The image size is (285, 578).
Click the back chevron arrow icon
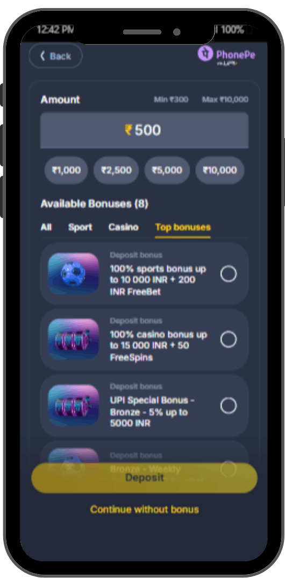pyautogui.click(x=42, y=56)
